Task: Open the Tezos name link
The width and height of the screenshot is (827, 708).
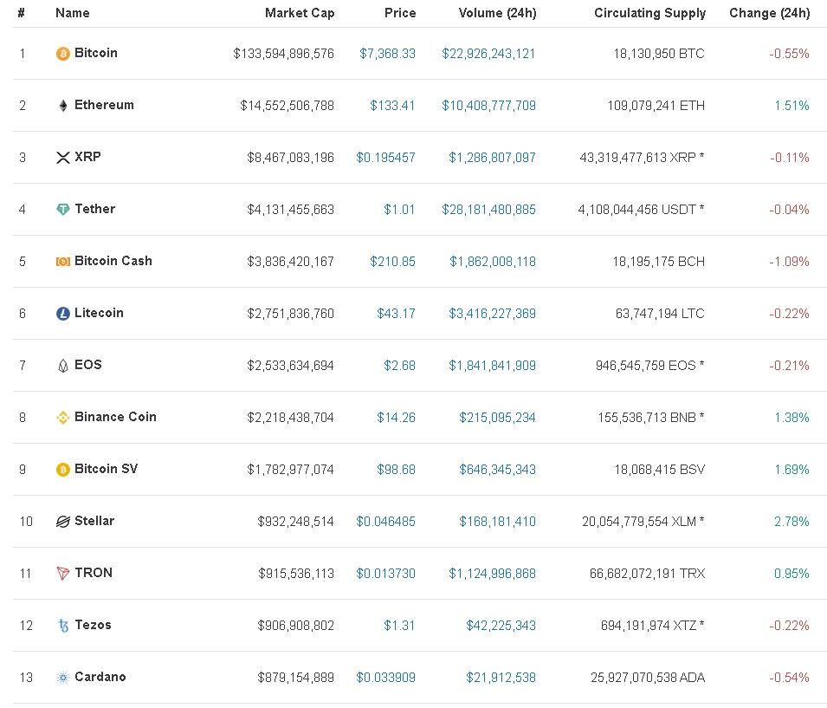Action: (x=93, y=625)
